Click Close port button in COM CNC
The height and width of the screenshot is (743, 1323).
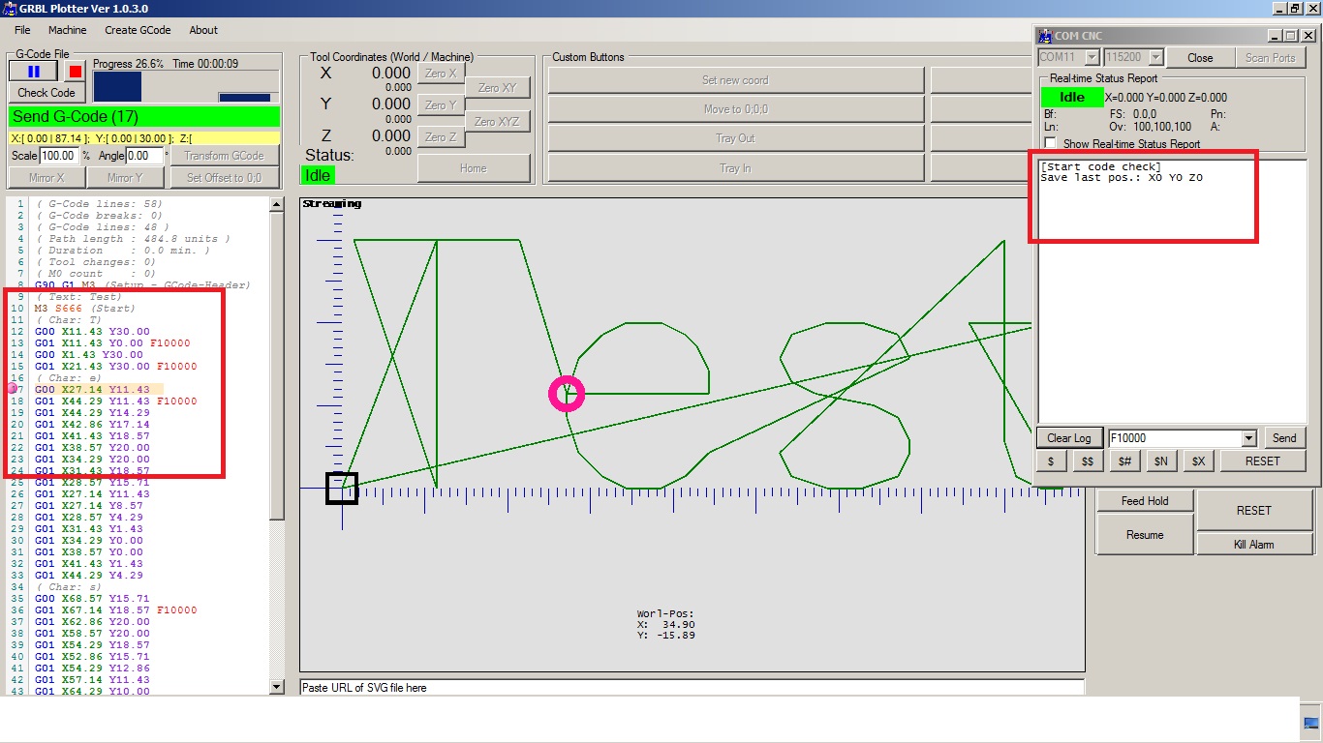[x=1200, y=58]
